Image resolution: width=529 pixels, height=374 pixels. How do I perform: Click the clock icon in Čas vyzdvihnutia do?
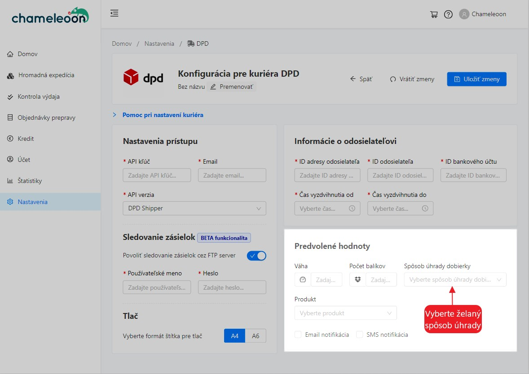point(425,209)
